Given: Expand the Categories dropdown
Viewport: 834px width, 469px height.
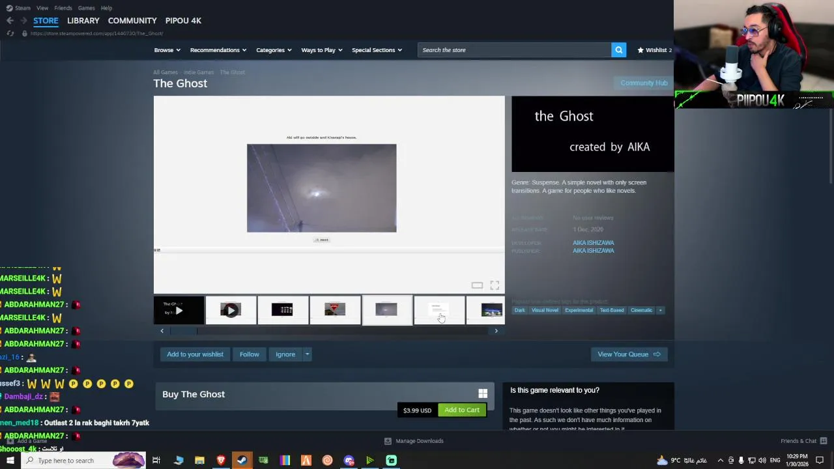Looking at the screenshot, I should coord(274,50).
